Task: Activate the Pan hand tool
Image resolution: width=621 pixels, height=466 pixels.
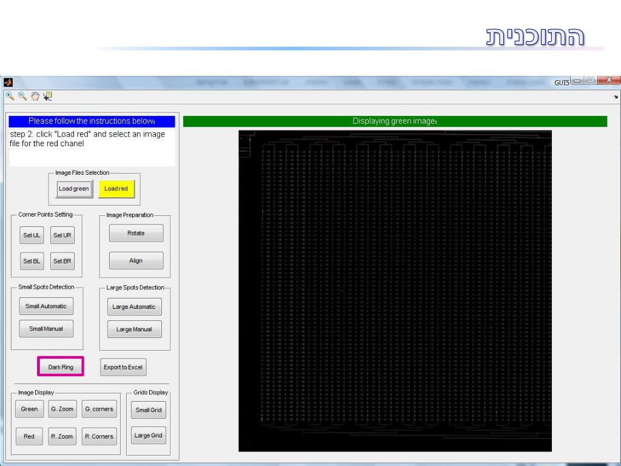Action: 35,96
